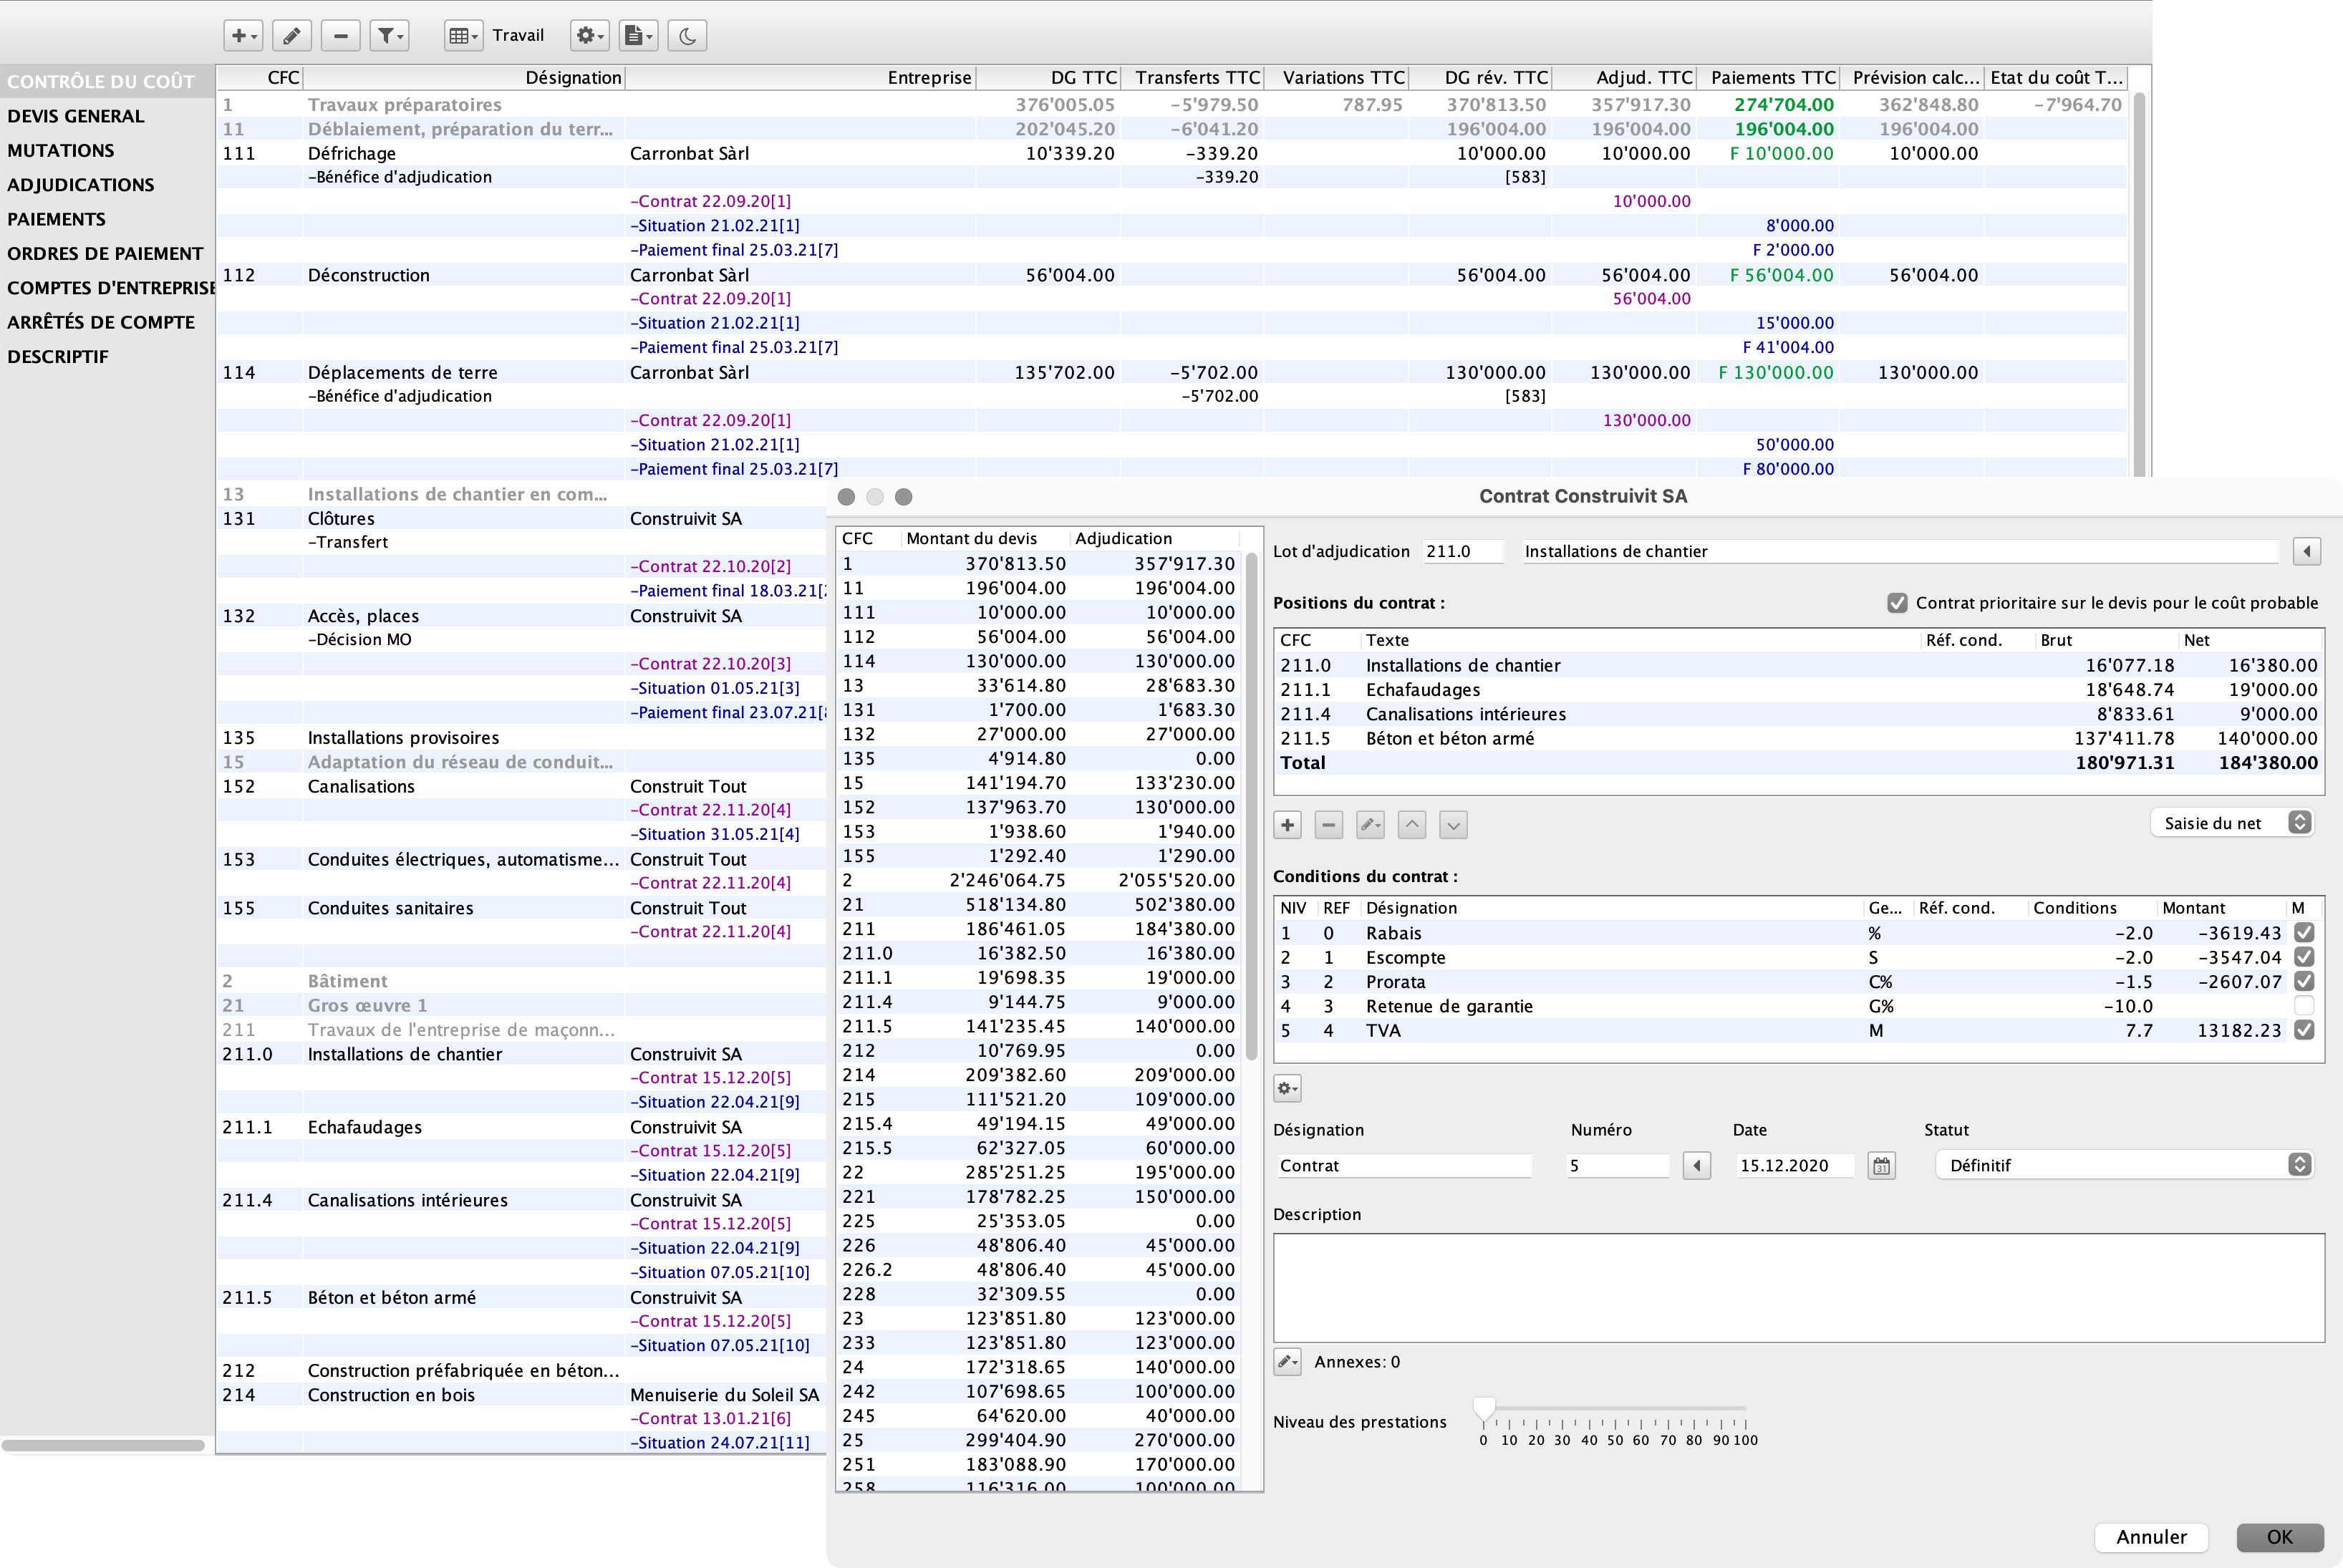The image size is (2343, 1568).
Task: Add a contract position with plus button
Action: click(1287, 825)
